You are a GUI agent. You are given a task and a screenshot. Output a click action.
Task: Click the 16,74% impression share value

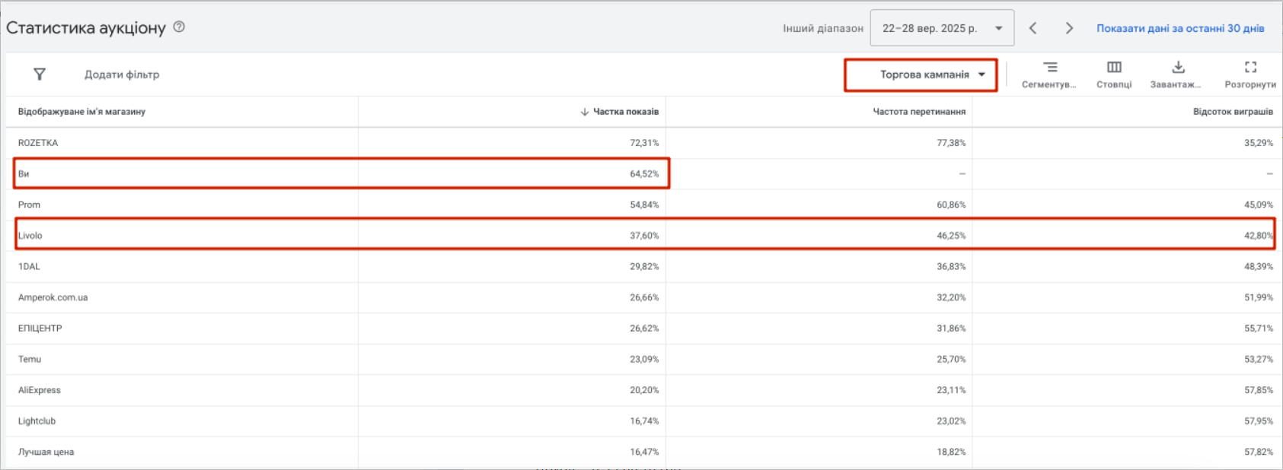click(644, 421)
